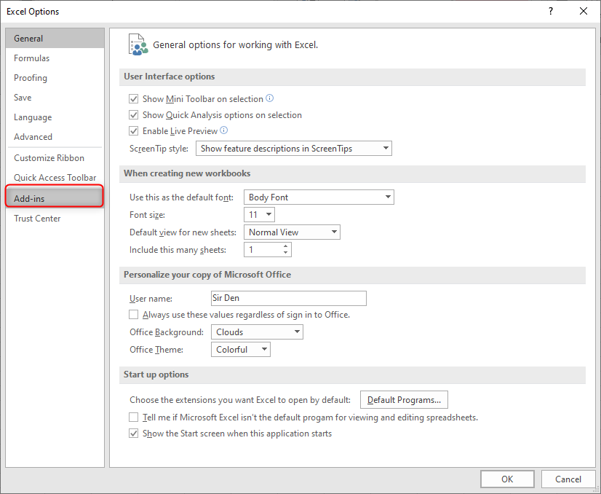601x494 pixels.
Task: Click the ScreenTip style label
Action: pyautogui.click(x=159, y=149)
